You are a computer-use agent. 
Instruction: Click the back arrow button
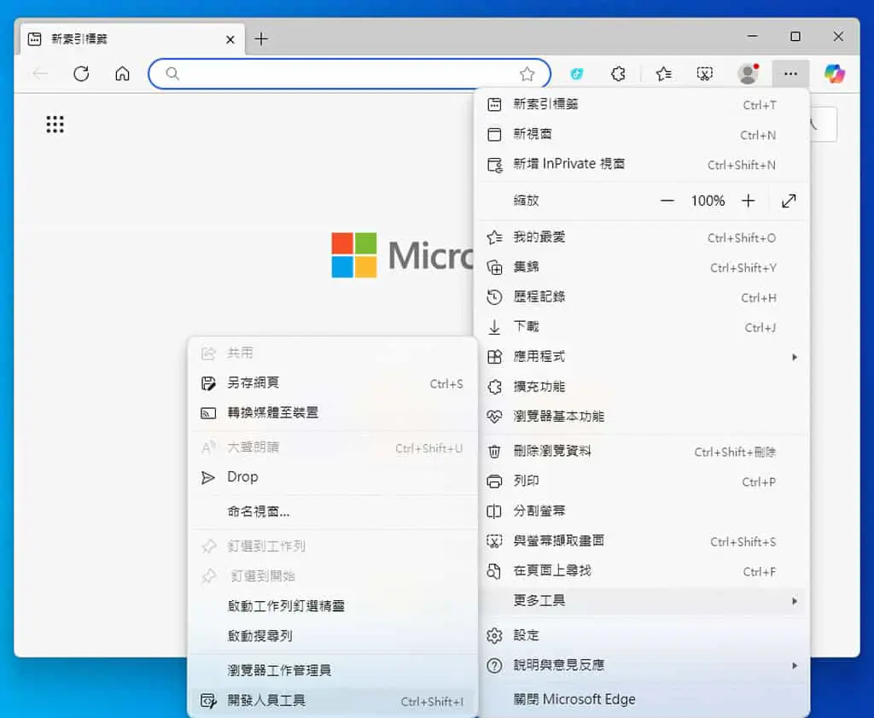[x=41, y=73]
